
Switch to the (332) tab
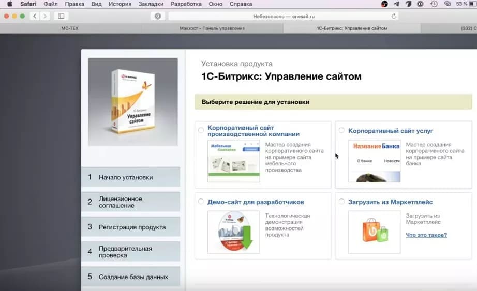point(449,28)
